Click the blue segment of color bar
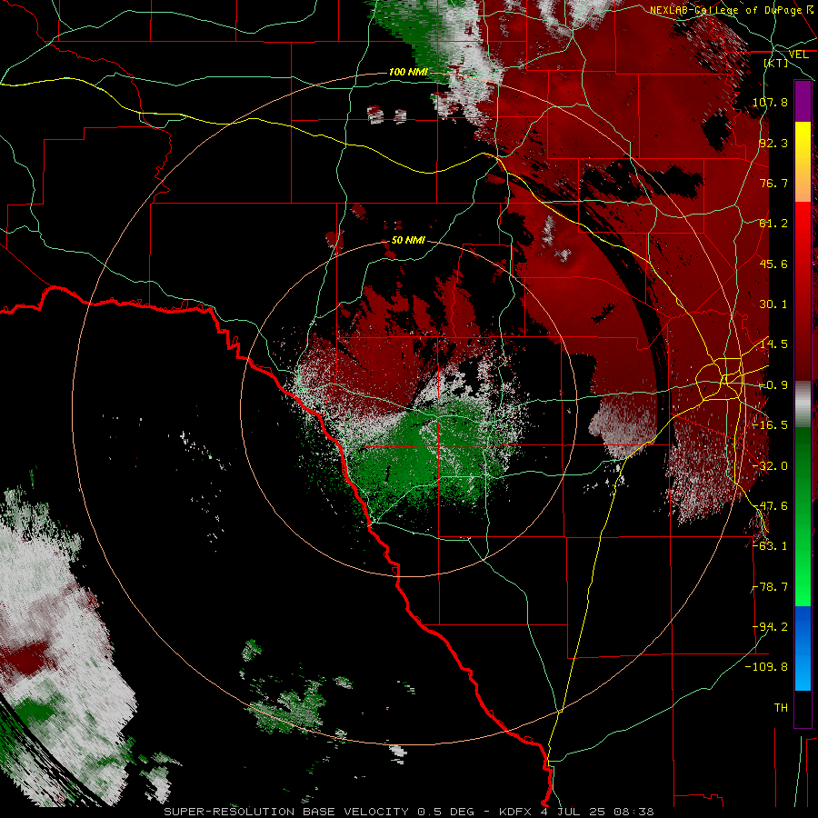This screenshot has width=818, height=818. click(x=803, y=648)
